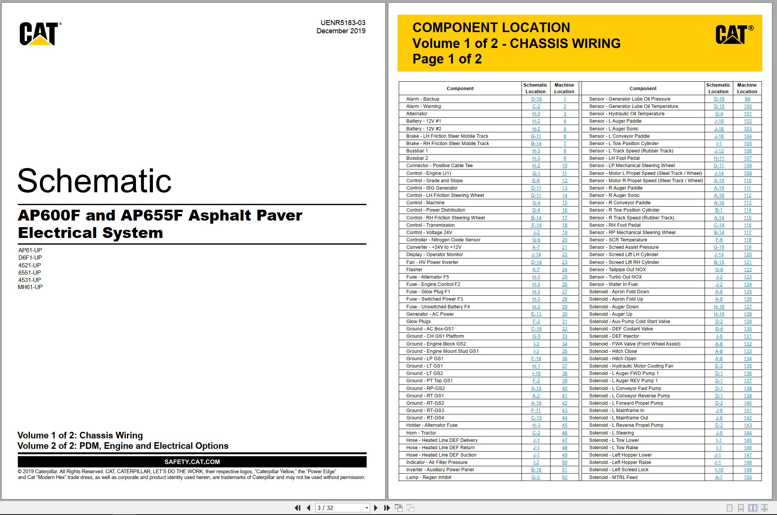This screenshot has height=515, width=777.
Task: Jump to the last page
Action: tap(387, 508)
